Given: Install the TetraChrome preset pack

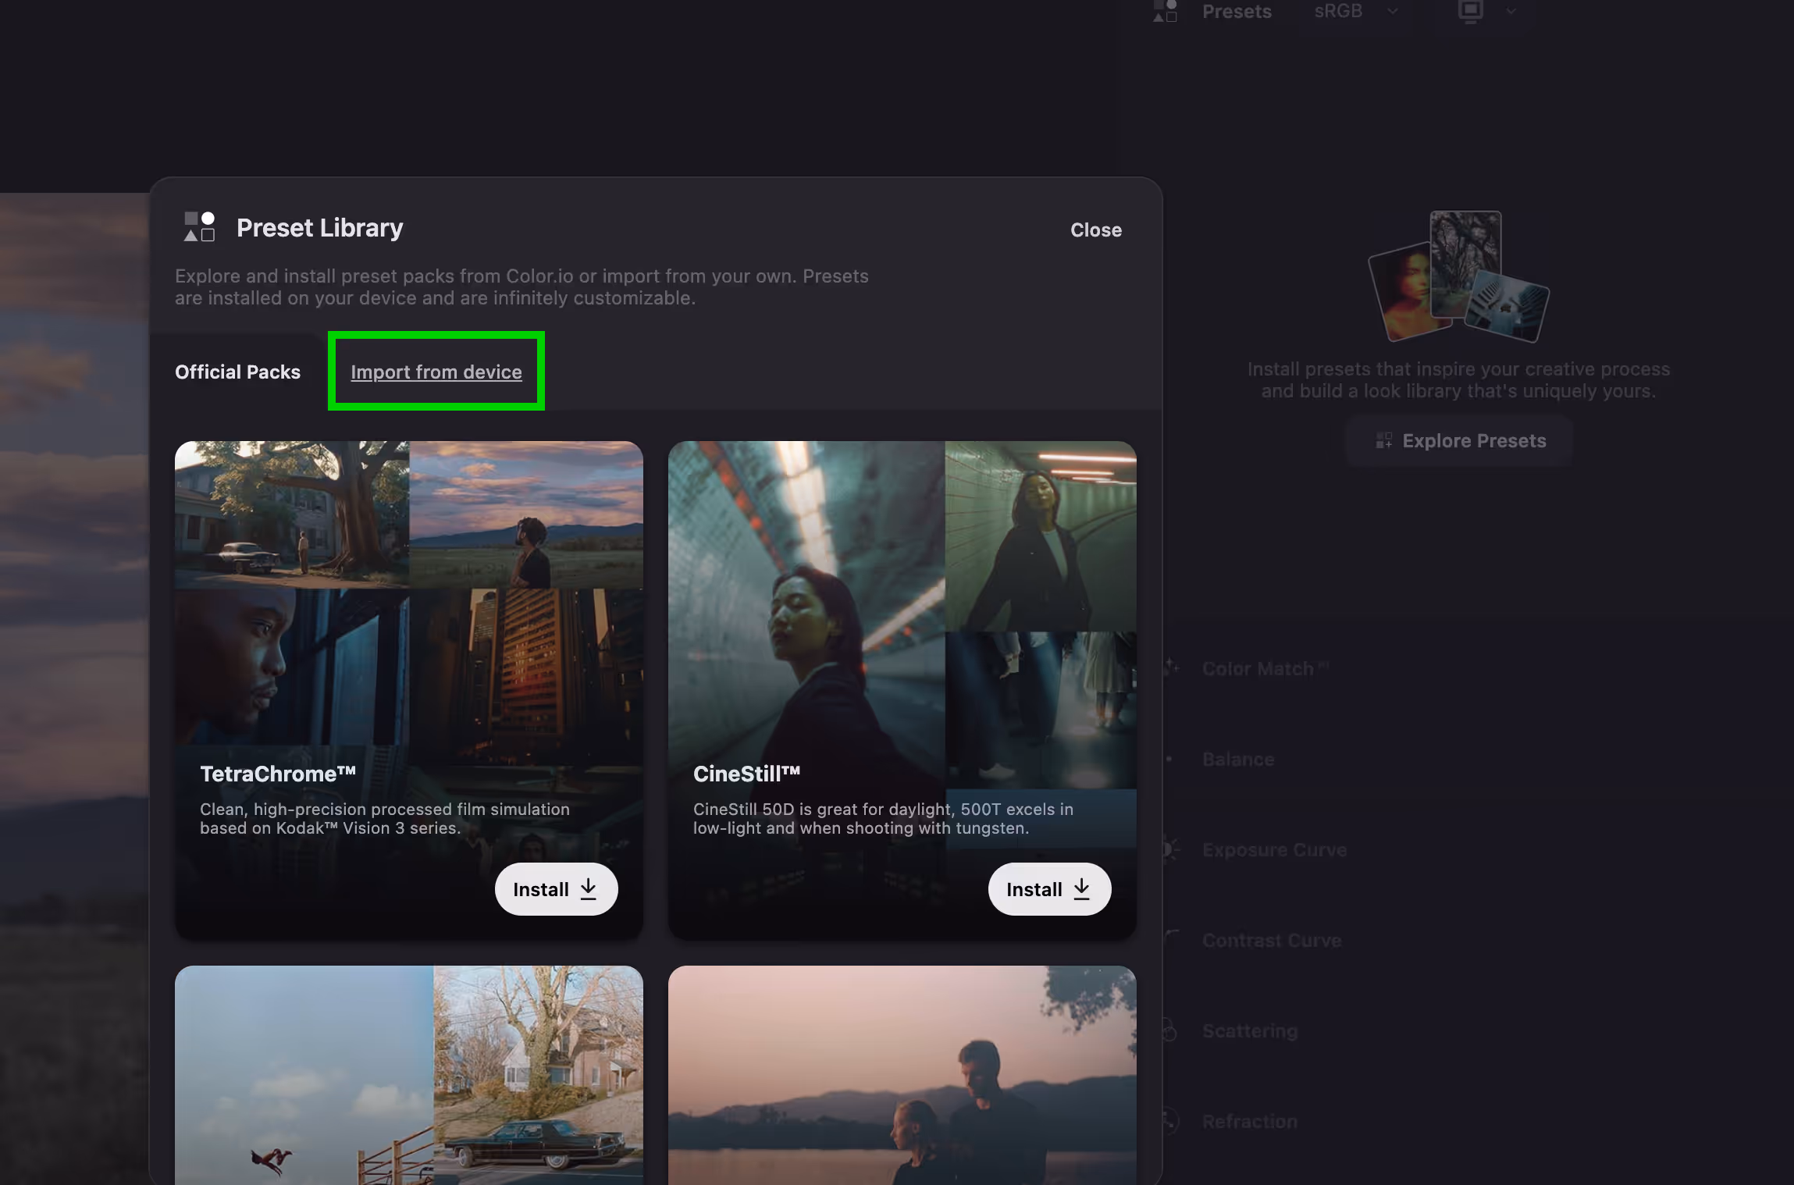Looking at the screenshot, I should [x=555, y=889].
